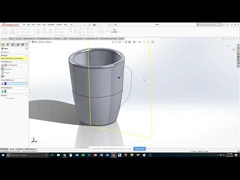Open the Help menu
The height and width of the screenshot is (180, 240).
click(65, 24)
